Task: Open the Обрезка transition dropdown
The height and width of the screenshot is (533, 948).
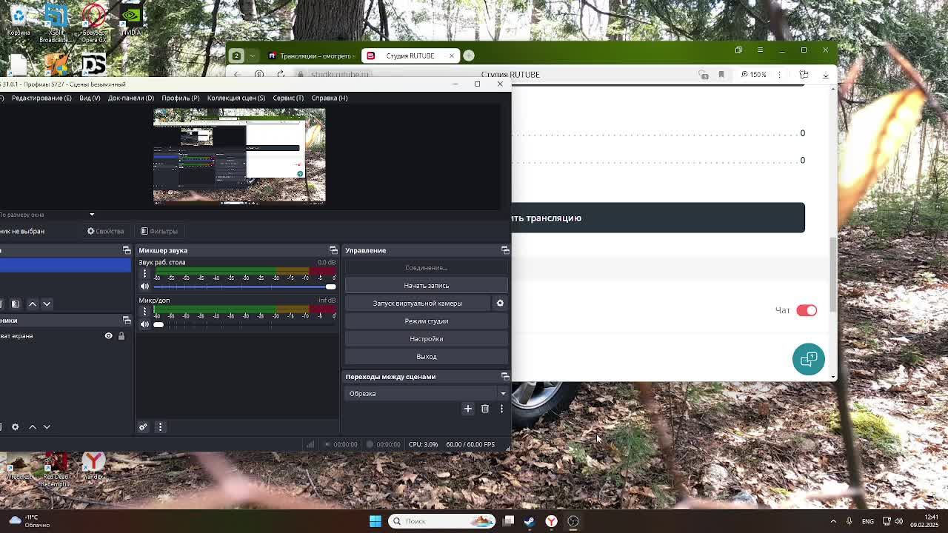Action: 427,394
